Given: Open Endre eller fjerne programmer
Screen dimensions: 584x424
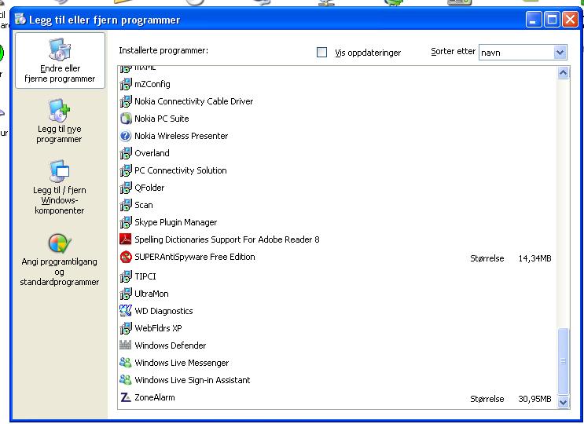Looking at the screenshot, I should (60, 60).
